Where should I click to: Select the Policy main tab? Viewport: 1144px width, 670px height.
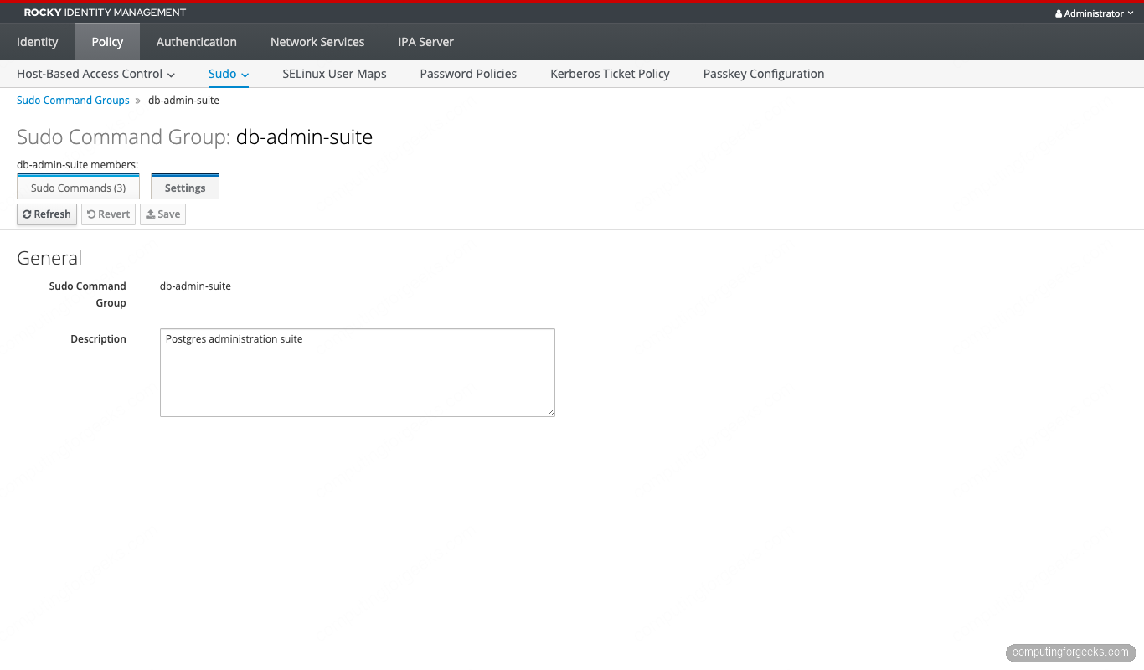107,42
